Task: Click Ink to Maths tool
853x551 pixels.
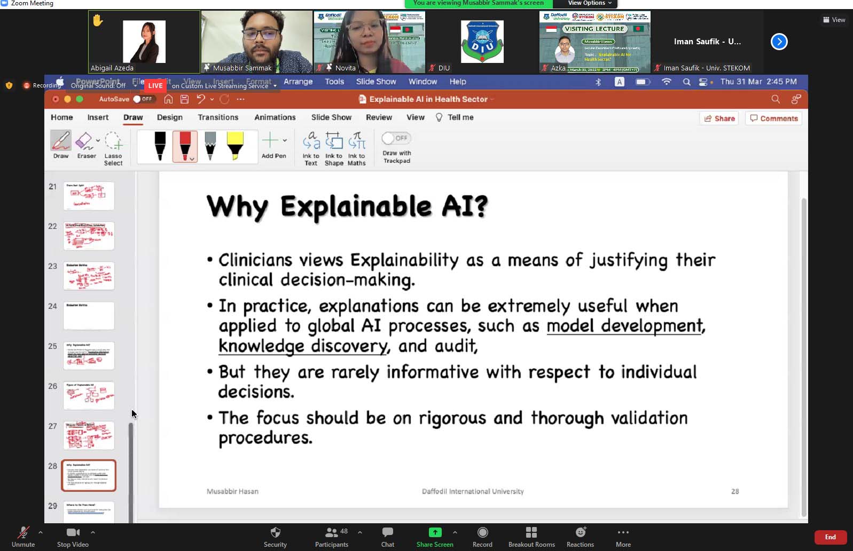Action: tap(356, 149)
